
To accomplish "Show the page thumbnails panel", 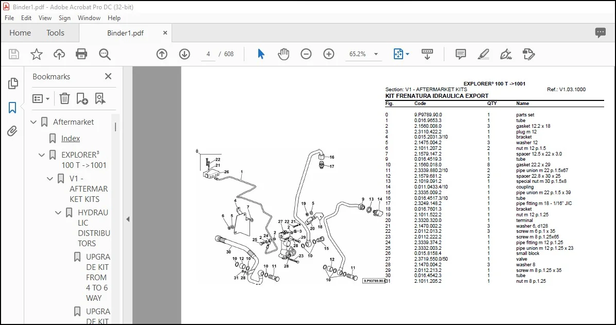I will [13, 83].
